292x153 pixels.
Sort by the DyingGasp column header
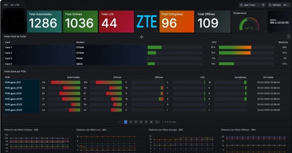[240, 77]
